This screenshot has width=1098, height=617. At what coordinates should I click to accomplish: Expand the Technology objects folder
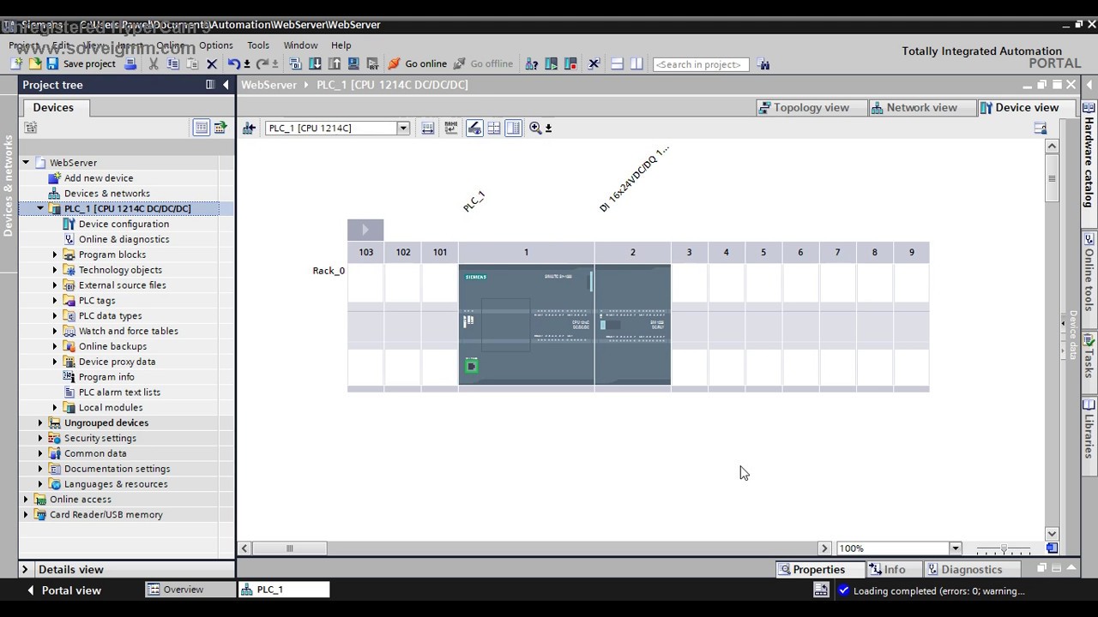55,270
